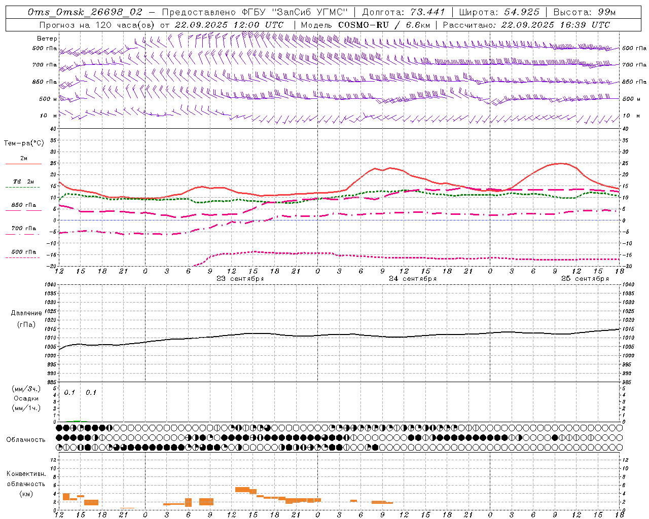This screenshot has height=519, width=649.
Task: Click the Осадки panel label
Action: [26, 398]
